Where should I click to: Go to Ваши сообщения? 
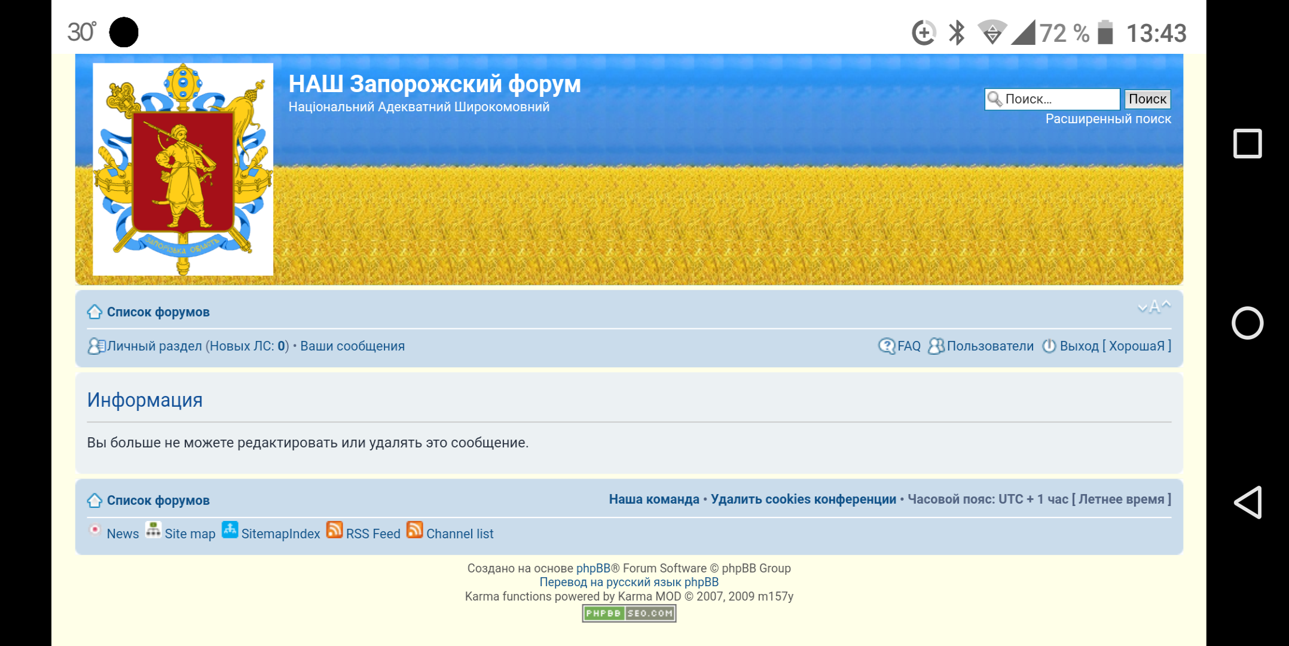coord(352,346)
